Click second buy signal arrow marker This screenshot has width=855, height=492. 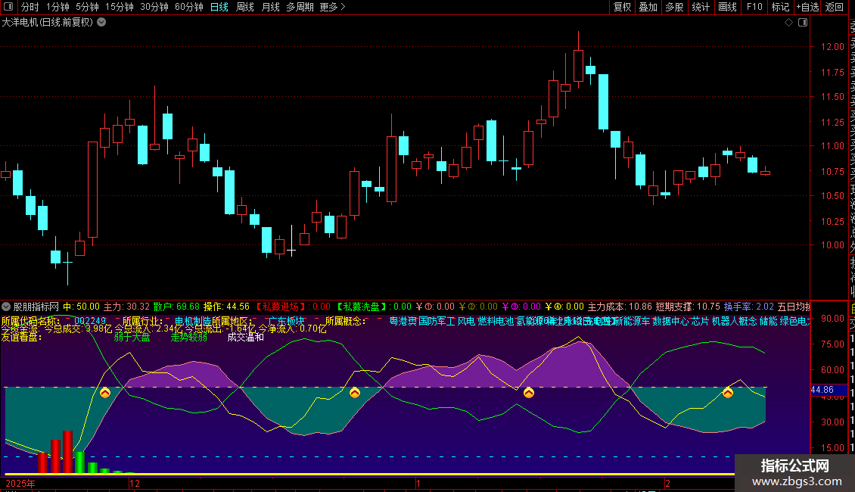point(355,393)
